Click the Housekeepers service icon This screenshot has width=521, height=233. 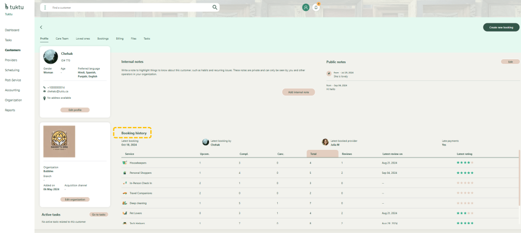(x=125, y=163)
